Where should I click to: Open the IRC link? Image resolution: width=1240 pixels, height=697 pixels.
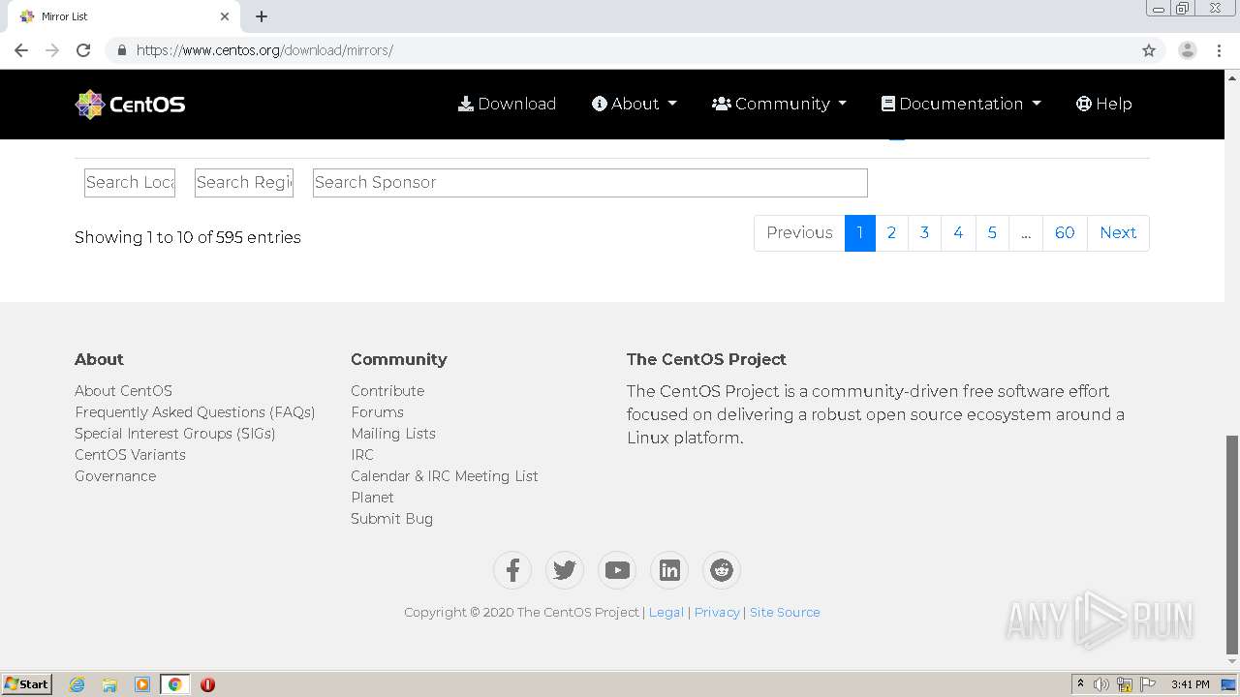click(x=362, y=454)
